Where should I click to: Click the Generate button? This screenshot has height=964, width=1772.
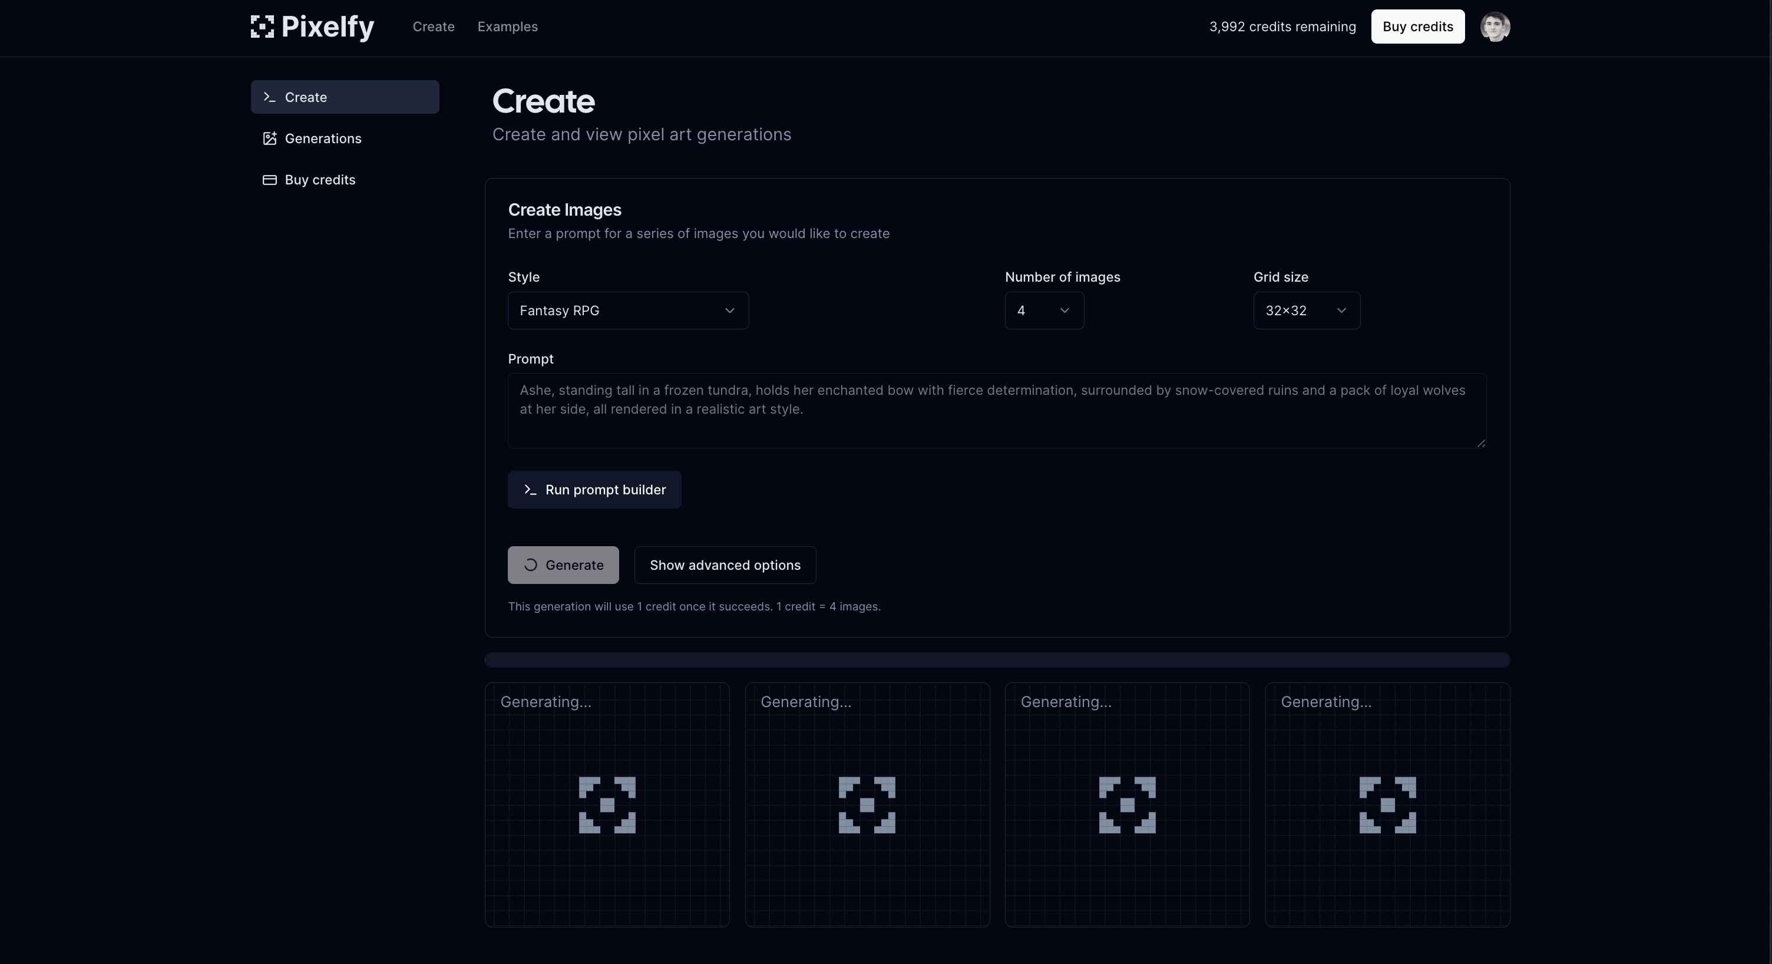563,565
